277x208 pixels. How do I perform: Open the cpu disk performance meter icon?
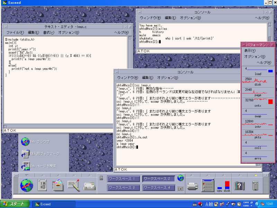(x=223, y=187)
